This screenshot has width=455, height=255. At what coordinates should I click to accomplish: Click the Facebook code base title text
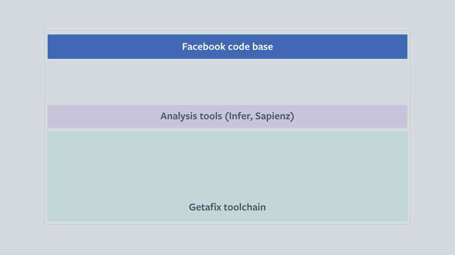pyautogui.click(x=227, y=47)
